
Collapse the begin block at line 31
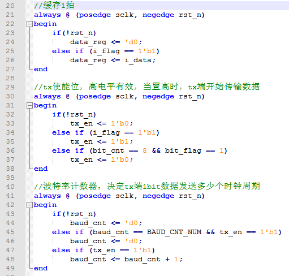point(29,106)
